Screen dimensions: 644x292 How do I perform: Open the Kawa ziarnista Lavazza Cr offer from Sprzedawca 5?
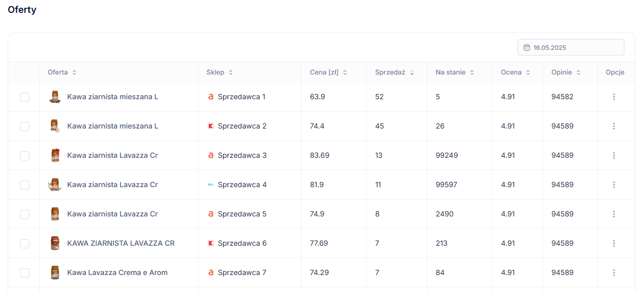[x=112, y=214]
